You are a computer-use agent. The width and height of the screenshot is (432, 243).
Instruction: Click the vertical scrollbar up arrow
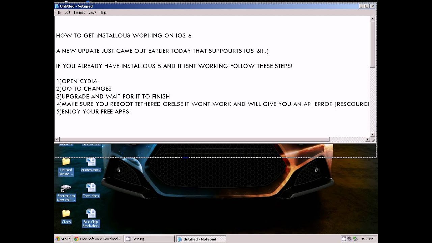coord(373,19)
